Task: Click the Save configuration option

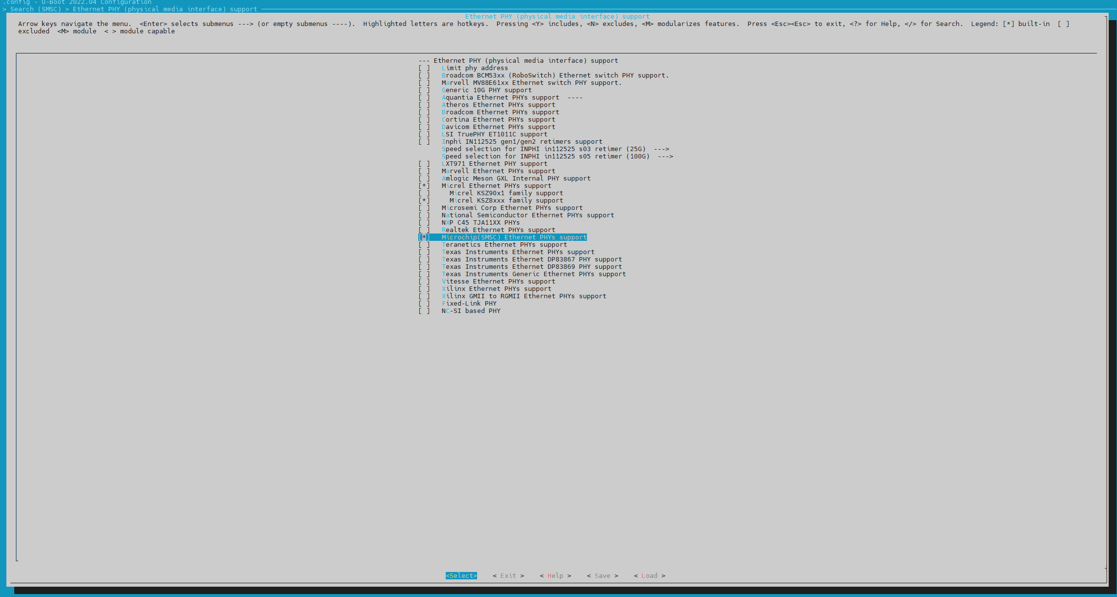Action: (x=601, y=575)
